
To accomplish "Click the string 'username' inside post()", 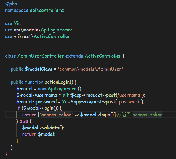I will tap(130, 95).
